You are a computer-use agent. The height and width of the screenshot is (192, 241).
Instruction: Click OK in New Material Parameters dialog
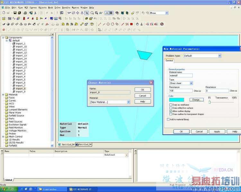[181, 132]
